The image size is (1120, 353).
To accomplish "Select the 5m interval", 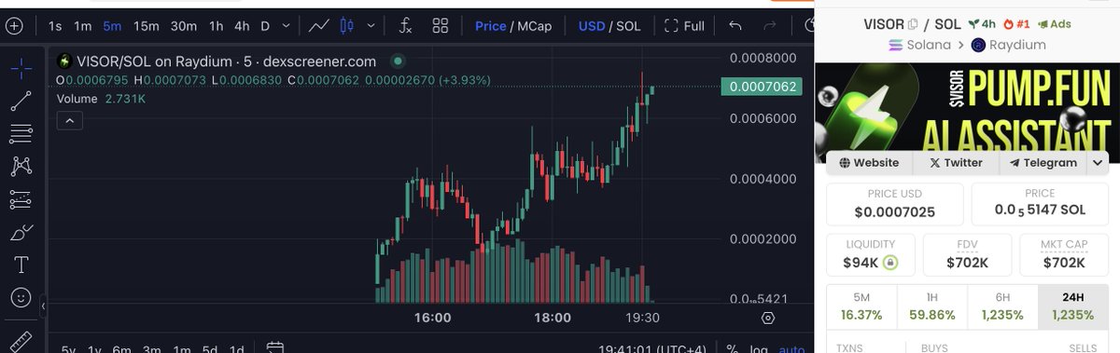I will point(112,26).
